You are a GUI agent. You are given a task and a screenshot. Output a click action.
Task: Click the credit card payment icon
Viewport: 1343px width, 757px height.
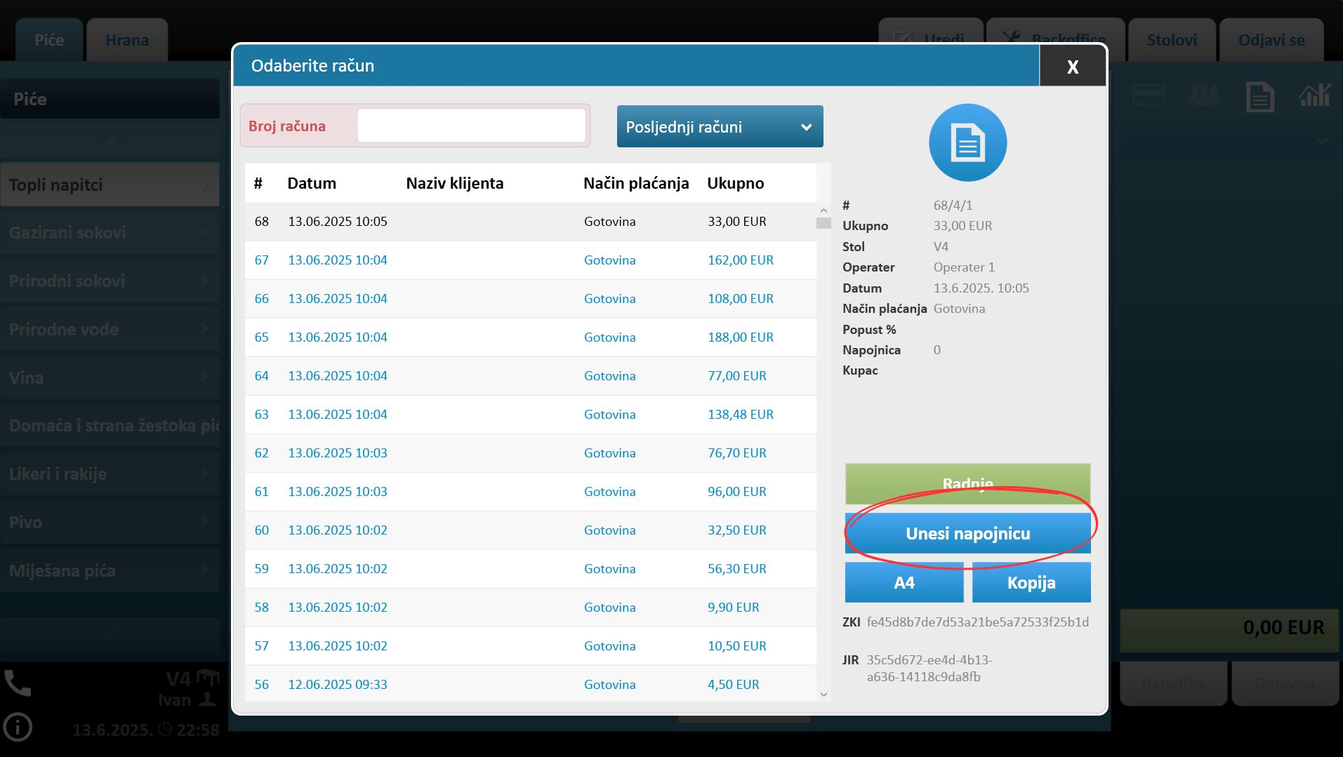(1149, 95)
